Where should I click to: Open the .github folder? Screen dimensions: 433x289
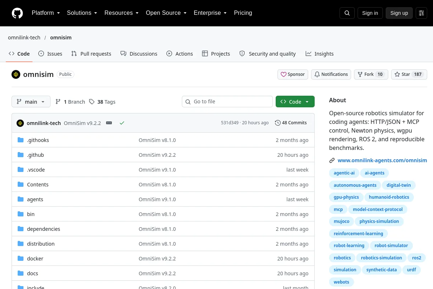click(x=35, y=155)
